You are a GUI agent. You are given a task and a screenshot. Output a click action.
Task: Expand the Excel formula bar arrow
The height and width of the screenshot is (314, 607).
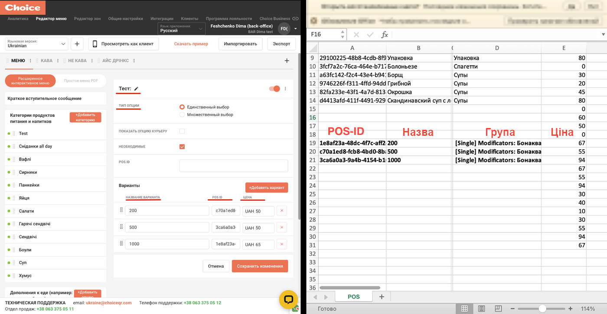pos(603,35)
